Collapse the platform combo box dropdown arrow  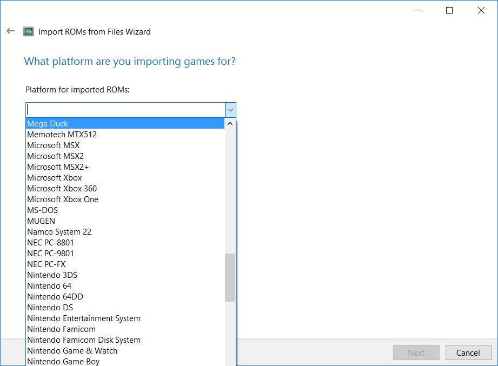pyautogui.click(x=230, y=110)
